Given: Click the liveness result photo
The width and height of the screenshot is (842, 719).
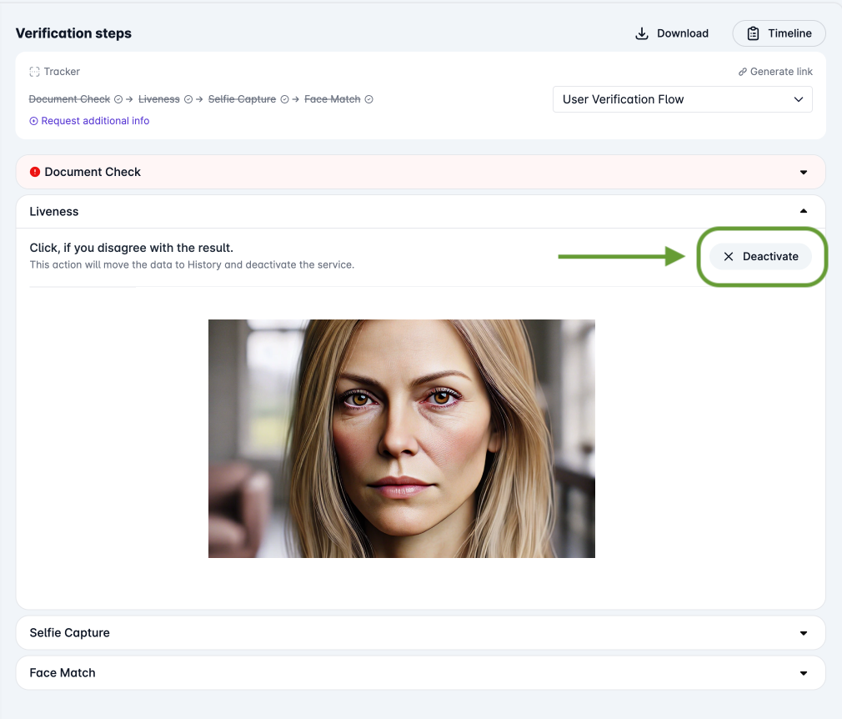Looking at the screenshot, I should click(401, 438).
